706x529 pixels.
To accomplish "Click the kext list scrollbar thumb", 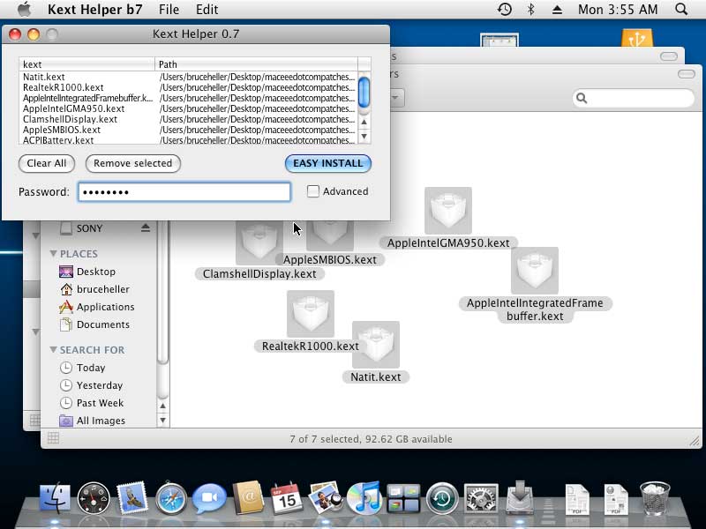I will [x=364, y=93].
